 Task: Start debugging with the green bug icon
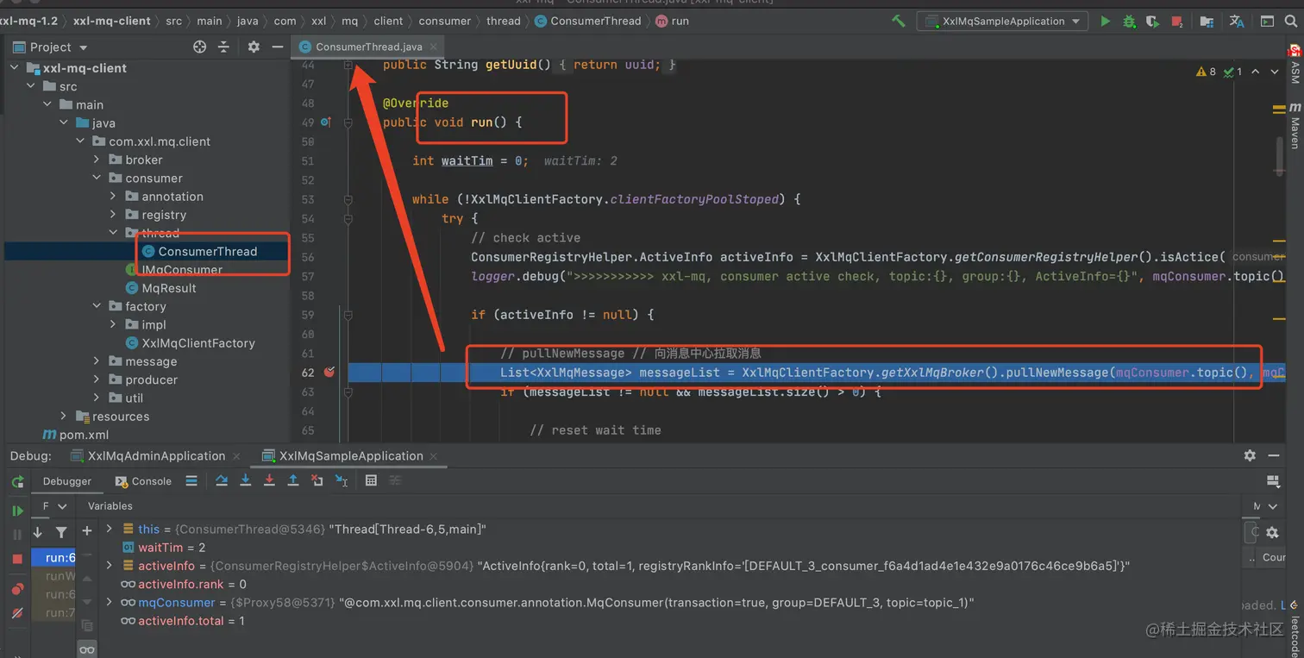pyautogui.click(x=1129, y=21)
